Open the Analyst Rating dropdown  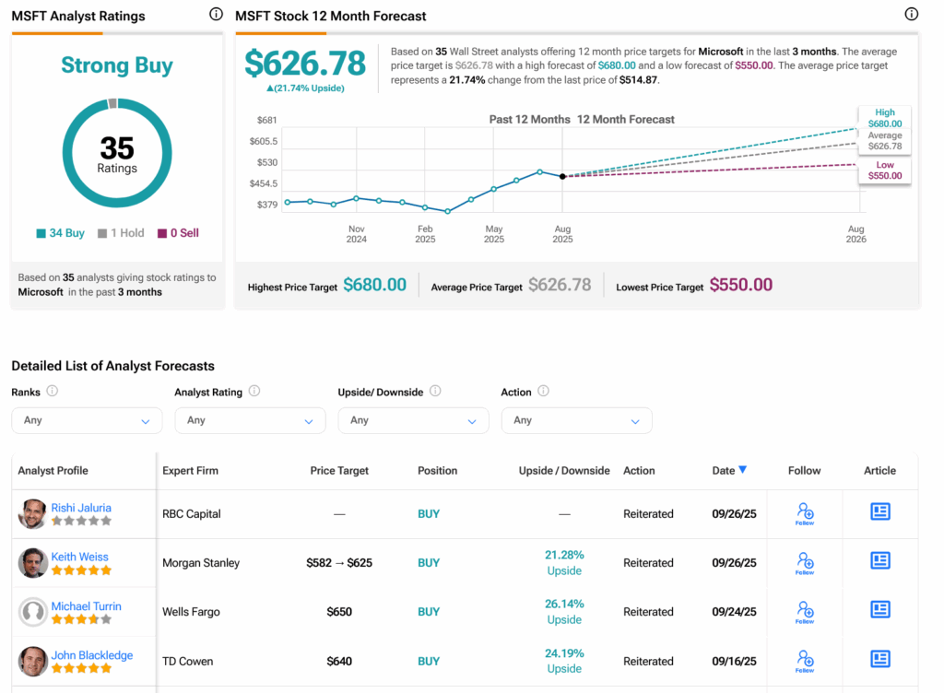250,420
